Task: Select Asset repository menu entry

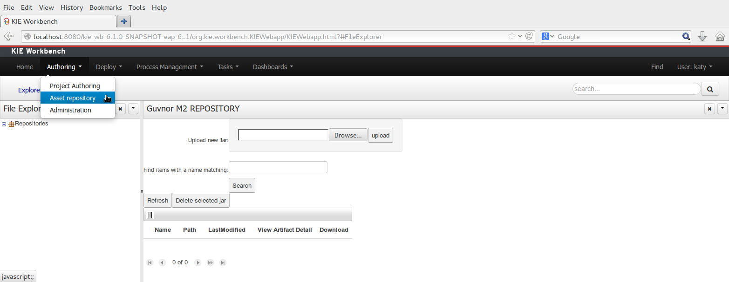Action: tap(73, 98)
